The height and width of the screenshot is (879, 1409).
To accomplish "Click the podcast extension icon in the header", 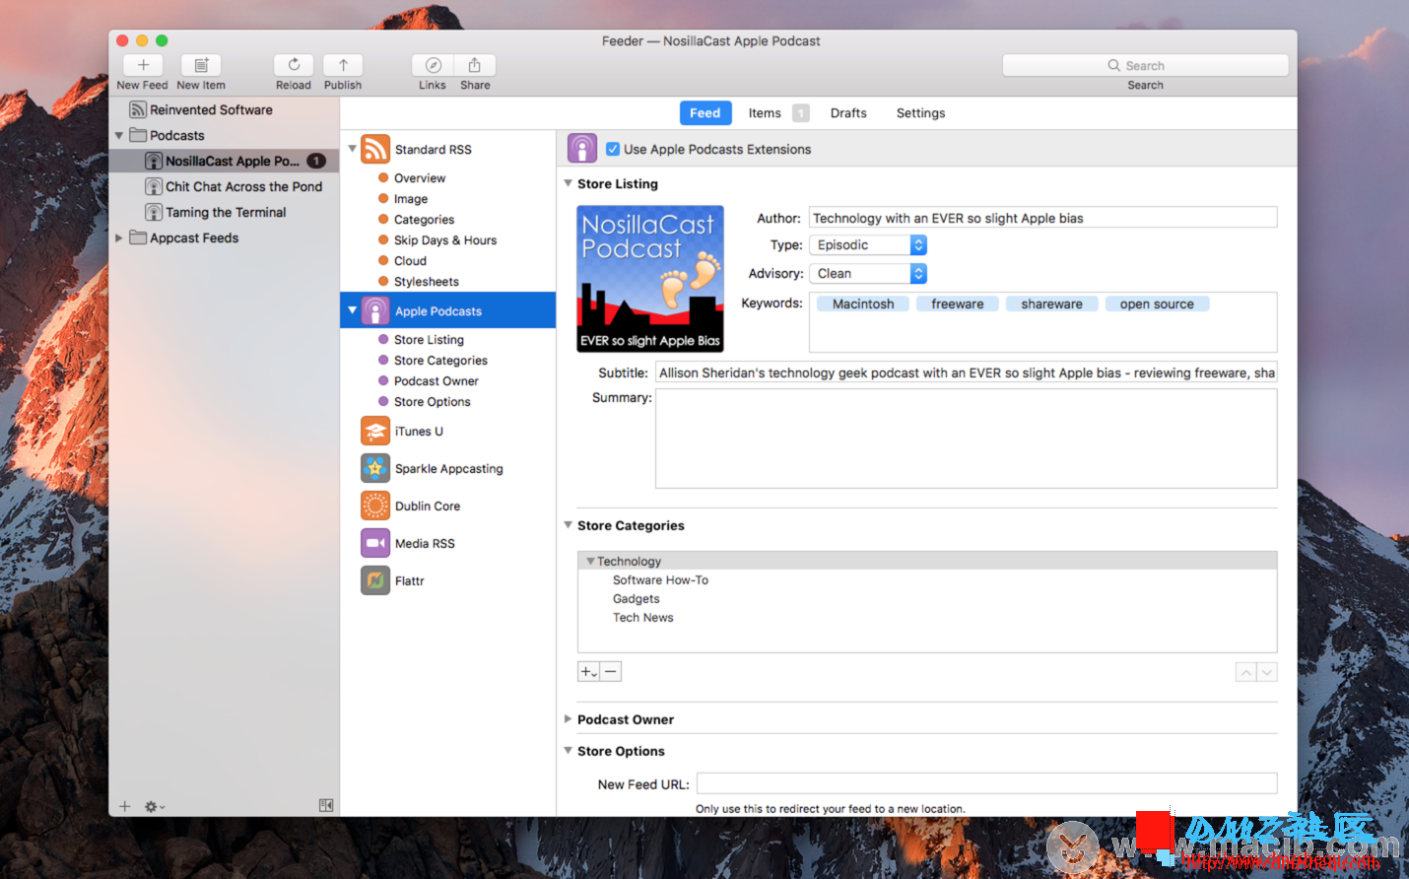I will (x=582, y=149).
